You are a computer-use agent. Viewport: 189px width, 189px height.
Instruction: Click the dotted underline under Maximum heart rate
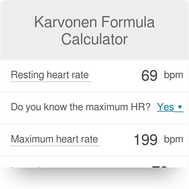[x=55, y=146]
